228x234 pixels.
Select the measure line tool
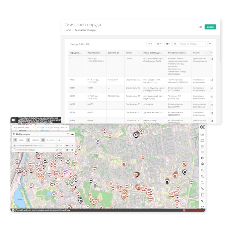tap(202, 189)
